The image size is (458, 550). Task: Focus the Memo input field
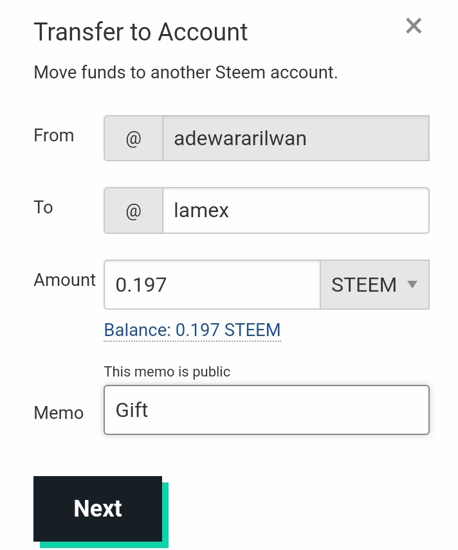(x=266, y=410)
